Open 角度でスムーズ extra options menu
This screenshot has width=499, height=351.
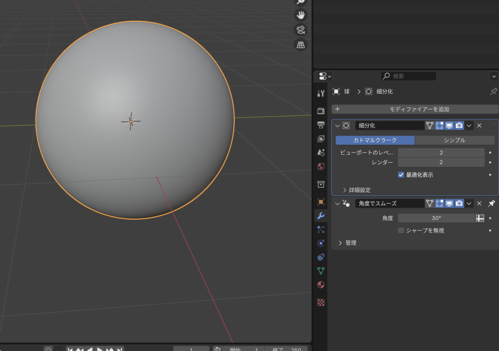tap(469, 203)
